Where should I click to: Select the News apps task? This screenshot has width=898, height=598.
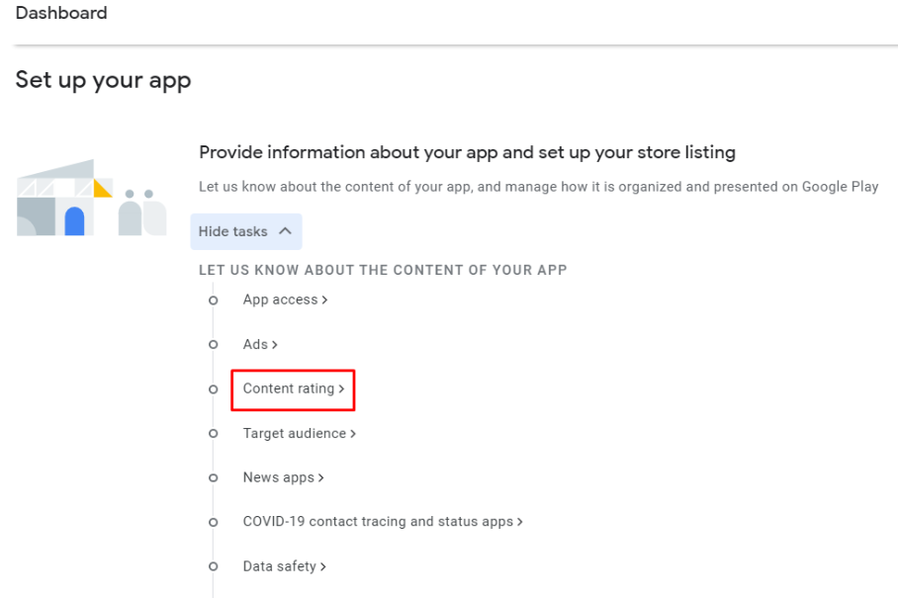click(283, 477)
